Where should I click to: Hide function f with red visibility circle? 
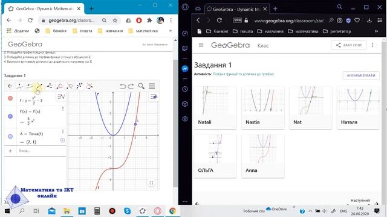point(10,98)
